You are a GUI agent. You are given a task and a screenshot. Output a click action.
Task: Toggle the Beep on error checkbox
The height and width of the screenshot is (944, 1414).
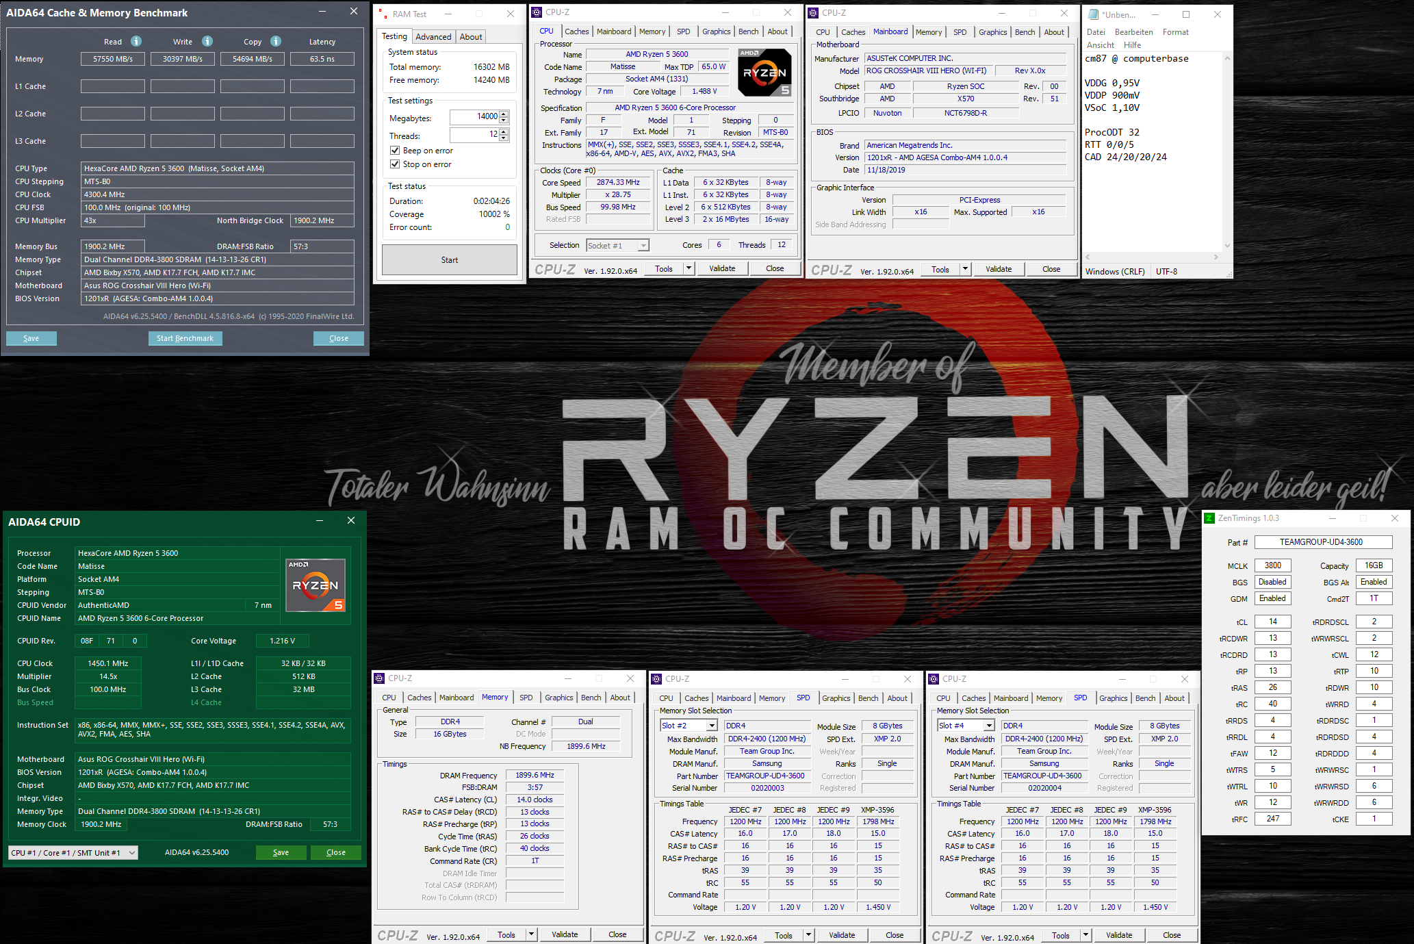(395, 151)
